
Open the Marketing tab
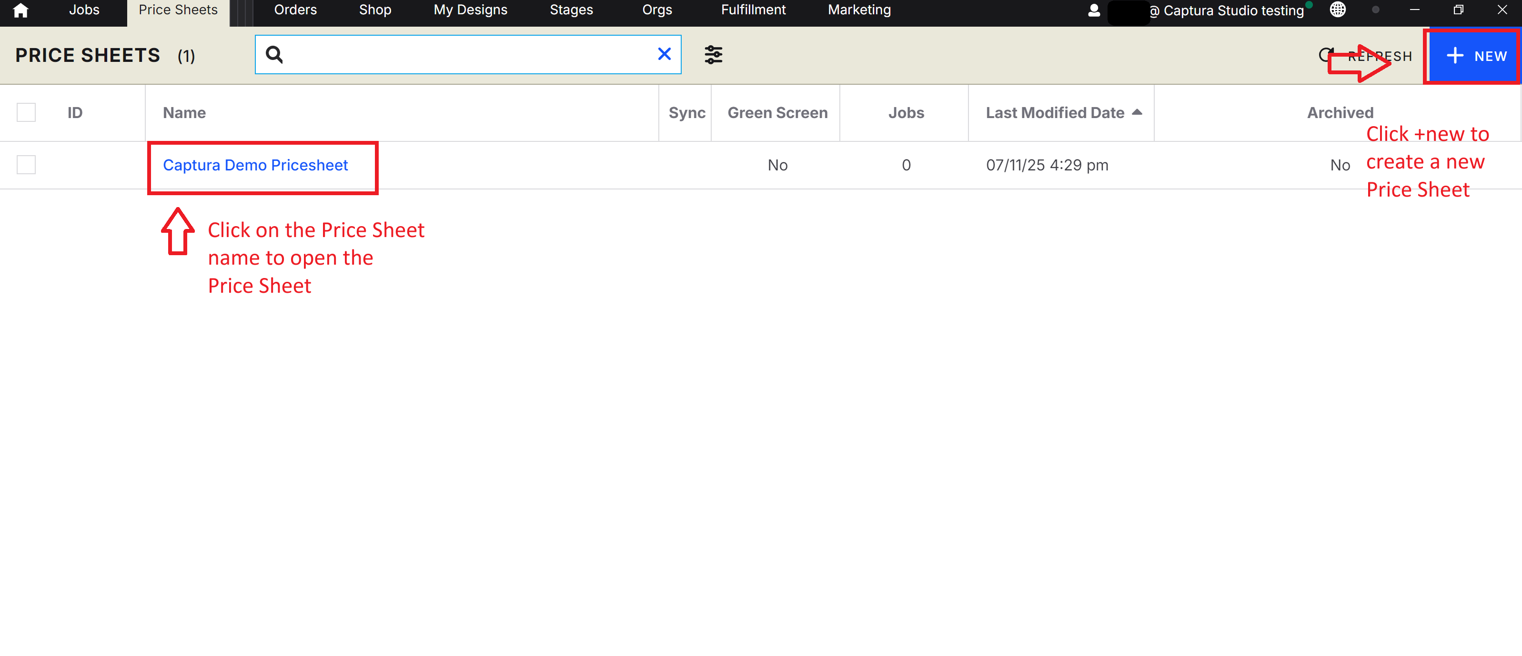(859, 10)
